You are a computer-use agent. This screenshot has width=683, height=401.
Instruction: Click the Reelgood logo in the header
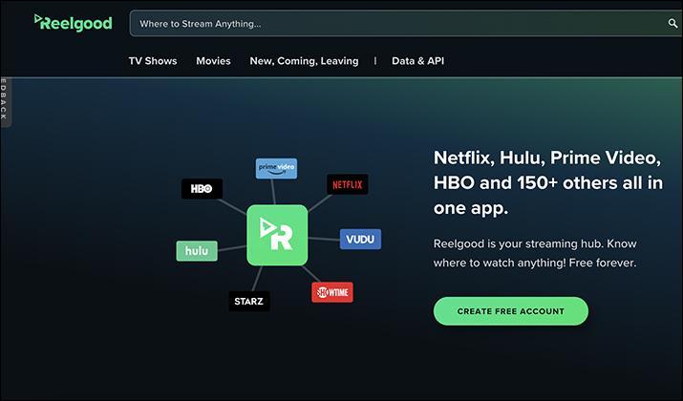pos(74,23)
